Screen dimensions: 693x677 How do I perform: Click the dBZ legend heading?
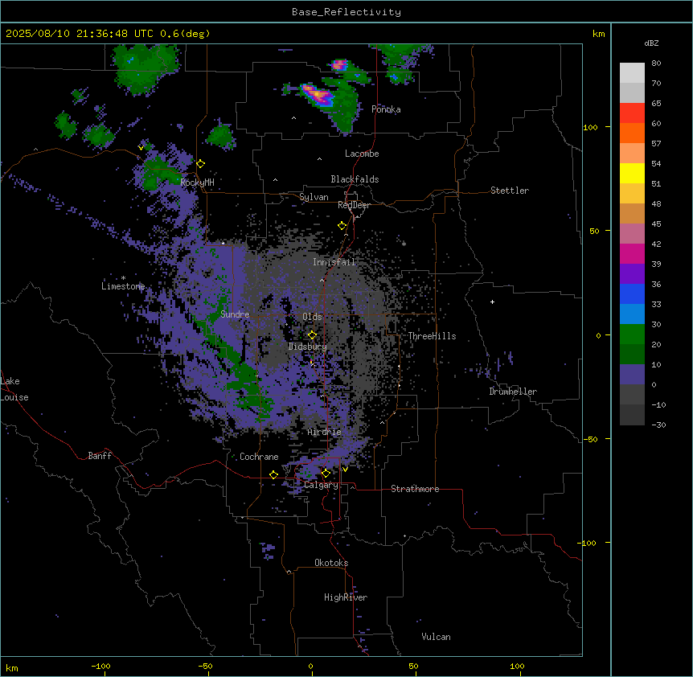[651, 43]
